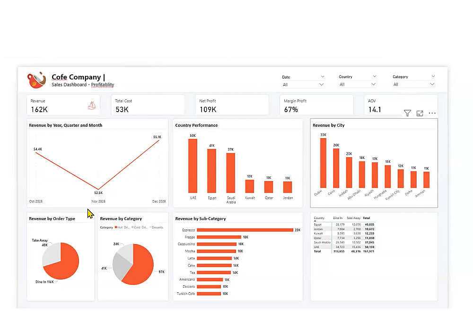Select the Dubai bar in Revenue by City
473x316 pixels.
323,163
